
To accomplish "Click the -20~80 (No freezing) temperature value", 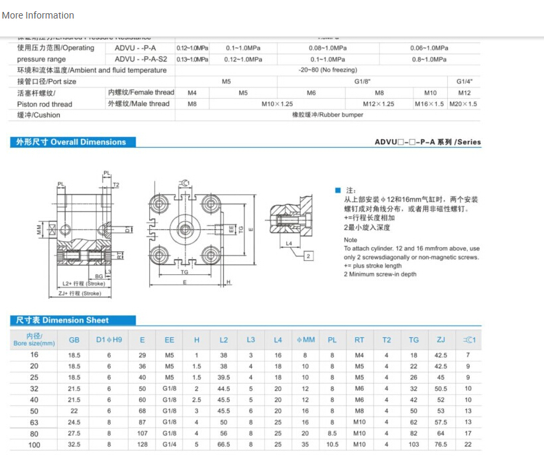I will [x=328, y=70].
